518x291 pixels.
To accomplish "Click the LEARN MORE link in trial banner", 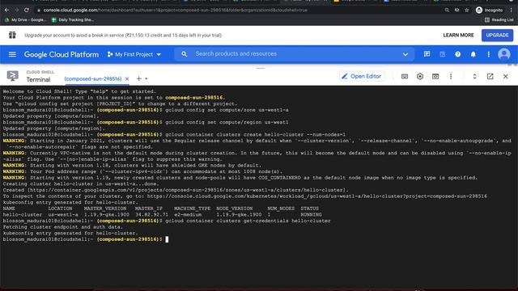I will (x=458, y=35).
